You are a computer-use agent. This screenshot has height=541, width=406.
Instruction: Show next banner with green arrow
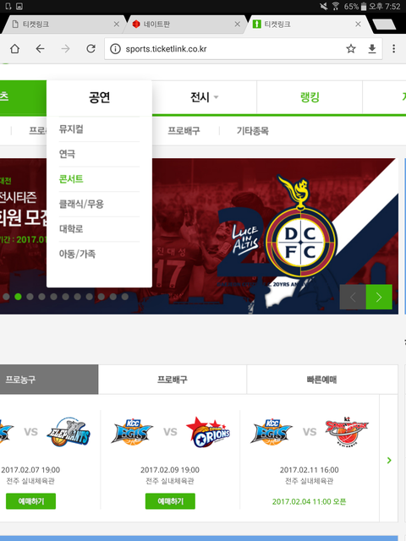tap(379, 297)
